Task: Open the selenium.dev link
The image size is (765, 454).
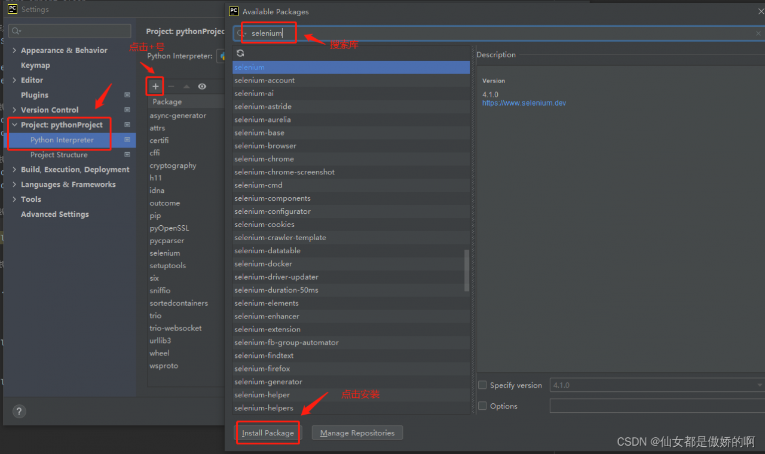Action: coord(524,103)
